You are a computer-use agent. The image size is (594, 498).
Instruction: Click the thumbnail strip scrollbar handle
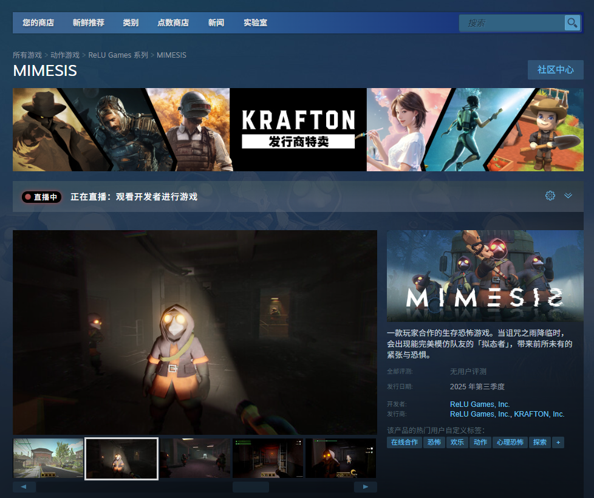(x=251, y=486)
